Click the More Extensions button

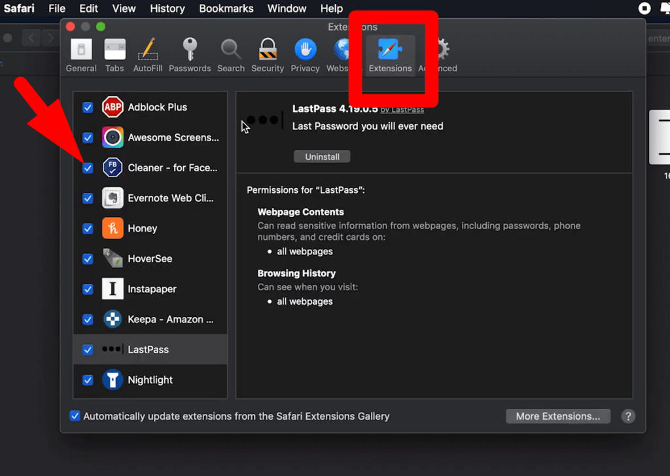(x=558, y=416)
